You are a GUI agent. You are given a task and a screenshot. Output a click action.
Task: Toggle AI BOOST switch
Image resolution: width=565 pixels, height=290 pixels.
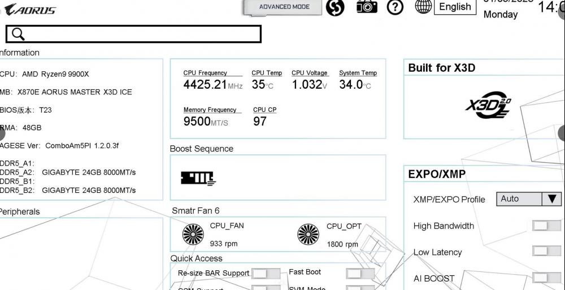(x=546, y=278)
